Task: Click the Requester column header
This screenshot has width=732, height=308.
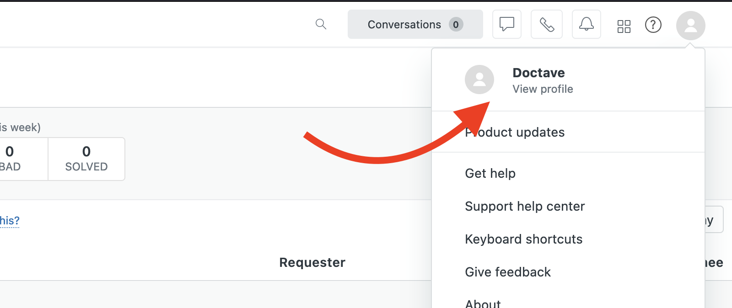Action: [x=312, y=262]
